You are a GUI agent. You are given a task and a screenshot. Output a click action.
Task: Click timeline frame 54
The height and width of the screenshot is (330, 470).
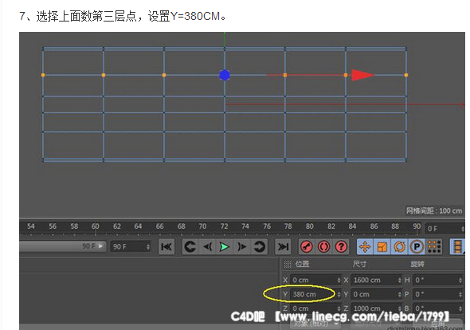tap(31, 226)
